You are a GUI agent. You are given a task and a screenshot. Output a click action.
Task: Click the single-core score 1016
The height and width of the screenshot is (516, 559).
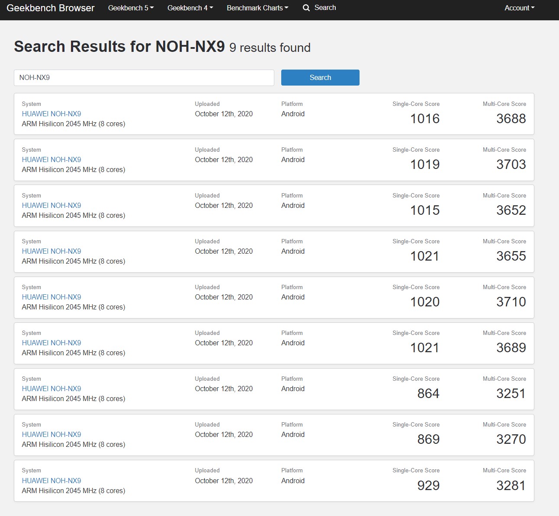[x=425, y=118]
